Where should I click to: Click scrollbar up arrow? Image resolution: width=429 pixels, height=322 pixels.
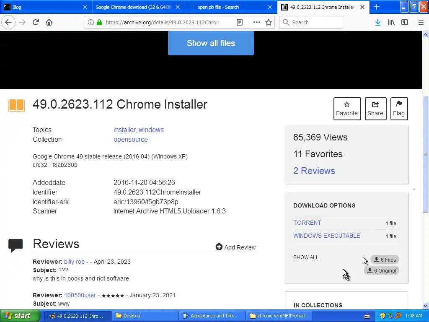425,34
